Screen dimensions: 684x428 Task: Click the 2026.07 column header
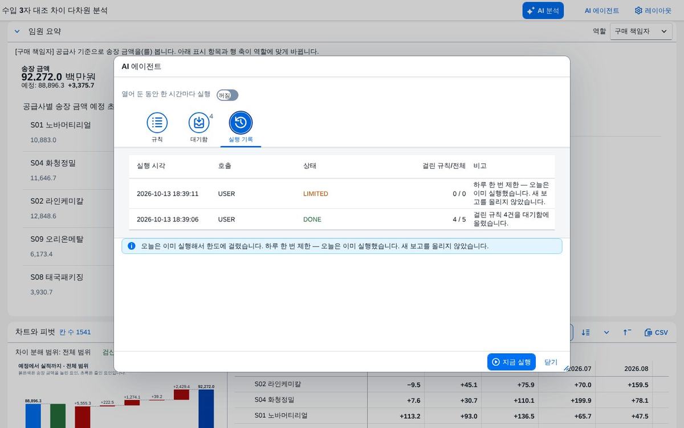tap(579, 368)
